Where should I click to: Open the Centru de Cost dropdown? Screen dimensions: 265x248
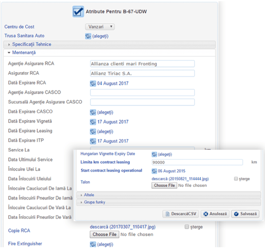pyautogui.click(x=100, y=27)
